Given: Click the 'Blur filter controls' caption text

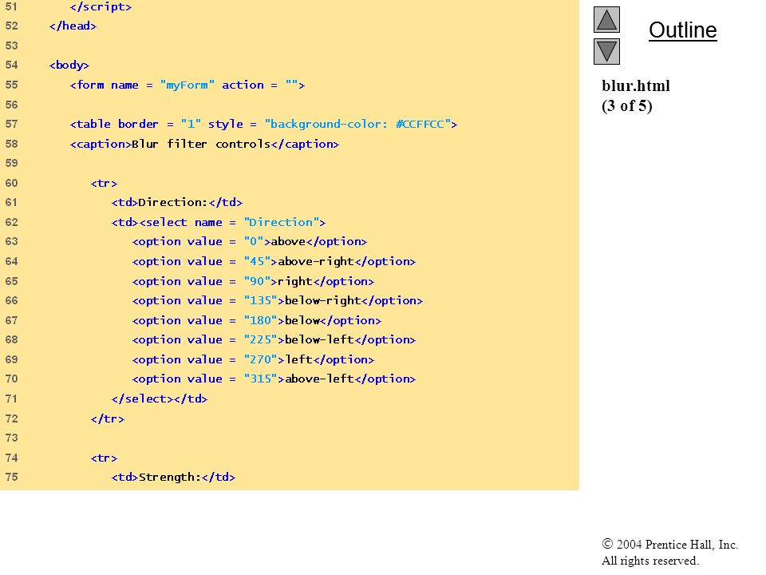Looking at the screenshot, I should tap(201, 144).
